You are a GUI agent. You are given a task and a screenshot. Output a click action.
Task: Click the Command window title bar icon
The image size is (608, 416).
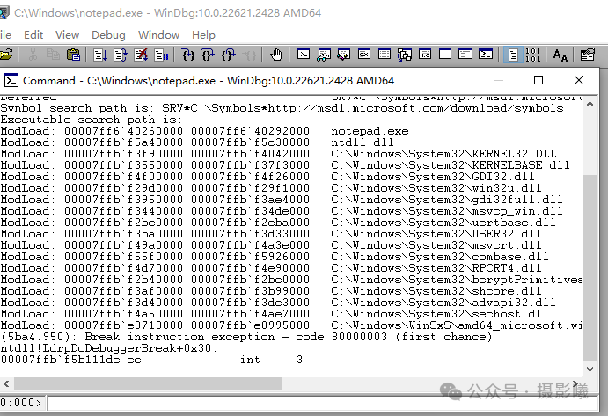[11, 81]
